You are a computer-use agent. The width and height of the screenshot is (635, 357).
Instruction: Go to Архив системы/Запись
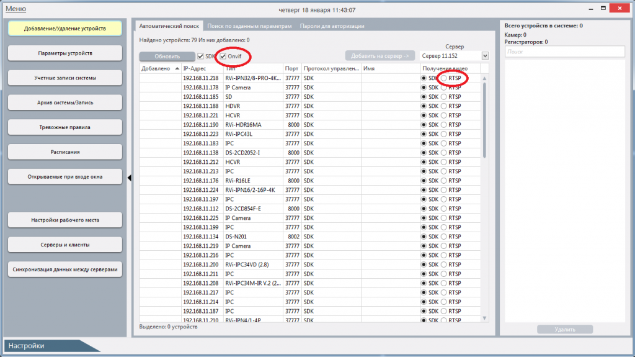[x=64, y=102]
